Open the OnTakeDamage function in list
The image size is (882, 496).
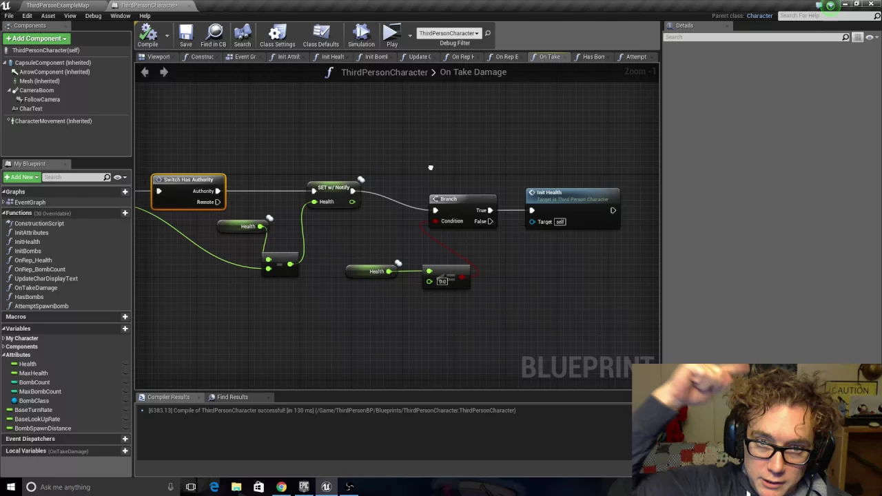coord(36,288)
